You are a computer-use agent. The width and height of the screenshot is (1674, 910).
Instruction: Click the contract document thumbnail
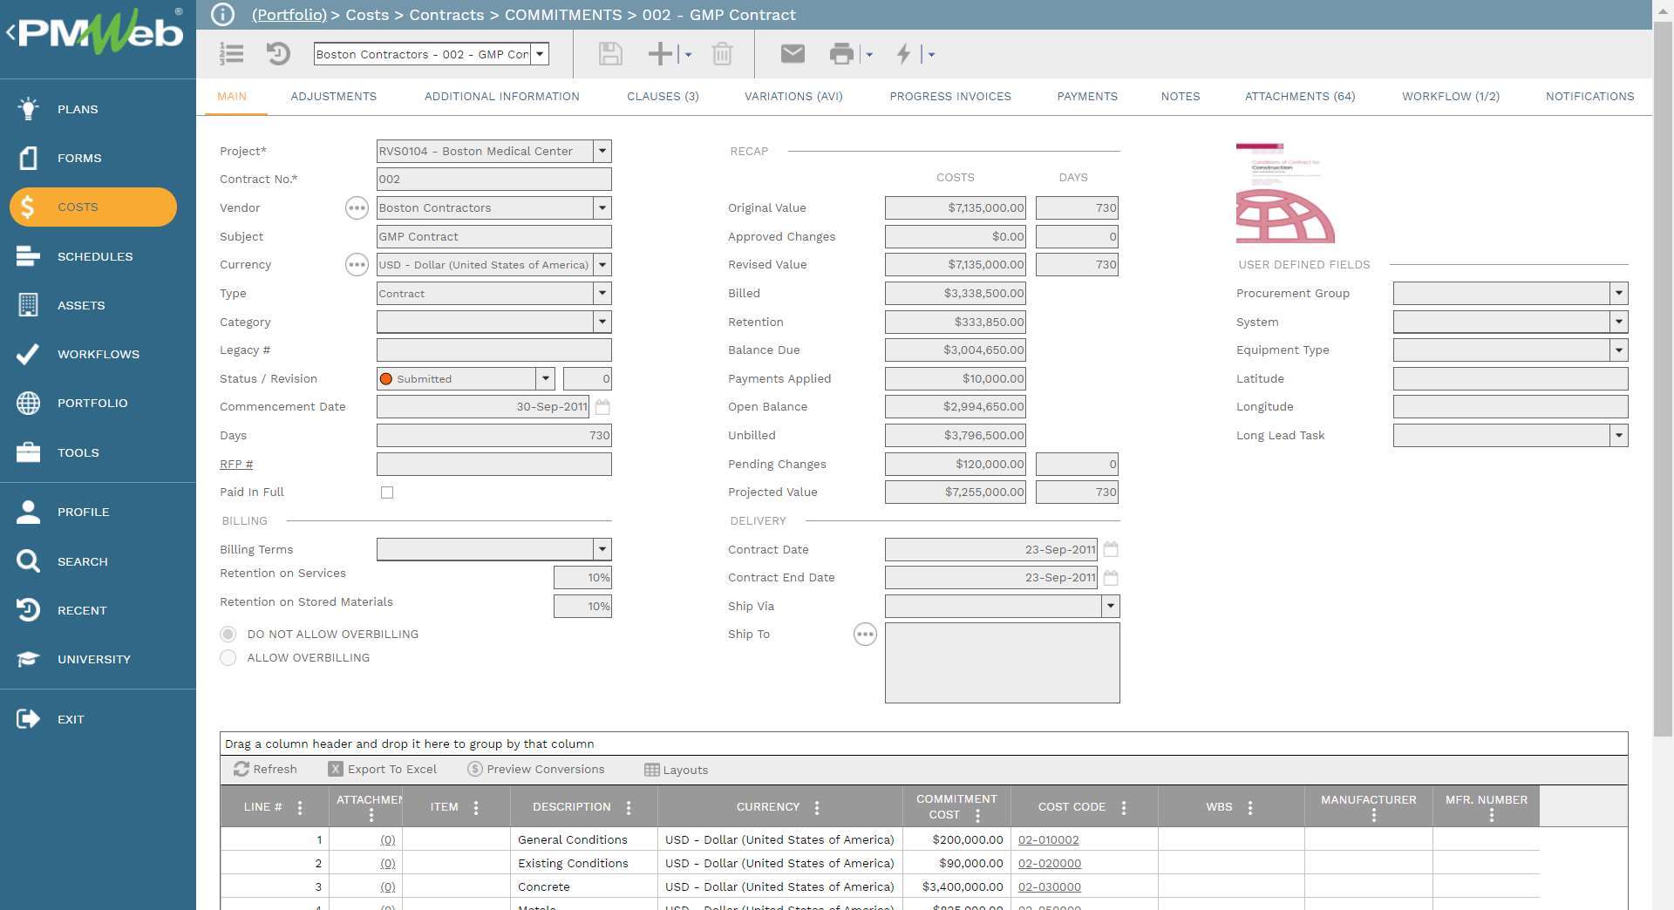point(1285,193)
